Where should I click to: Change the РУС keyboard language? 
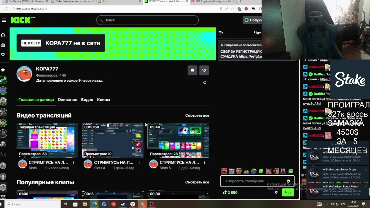(x=343, y=204)
